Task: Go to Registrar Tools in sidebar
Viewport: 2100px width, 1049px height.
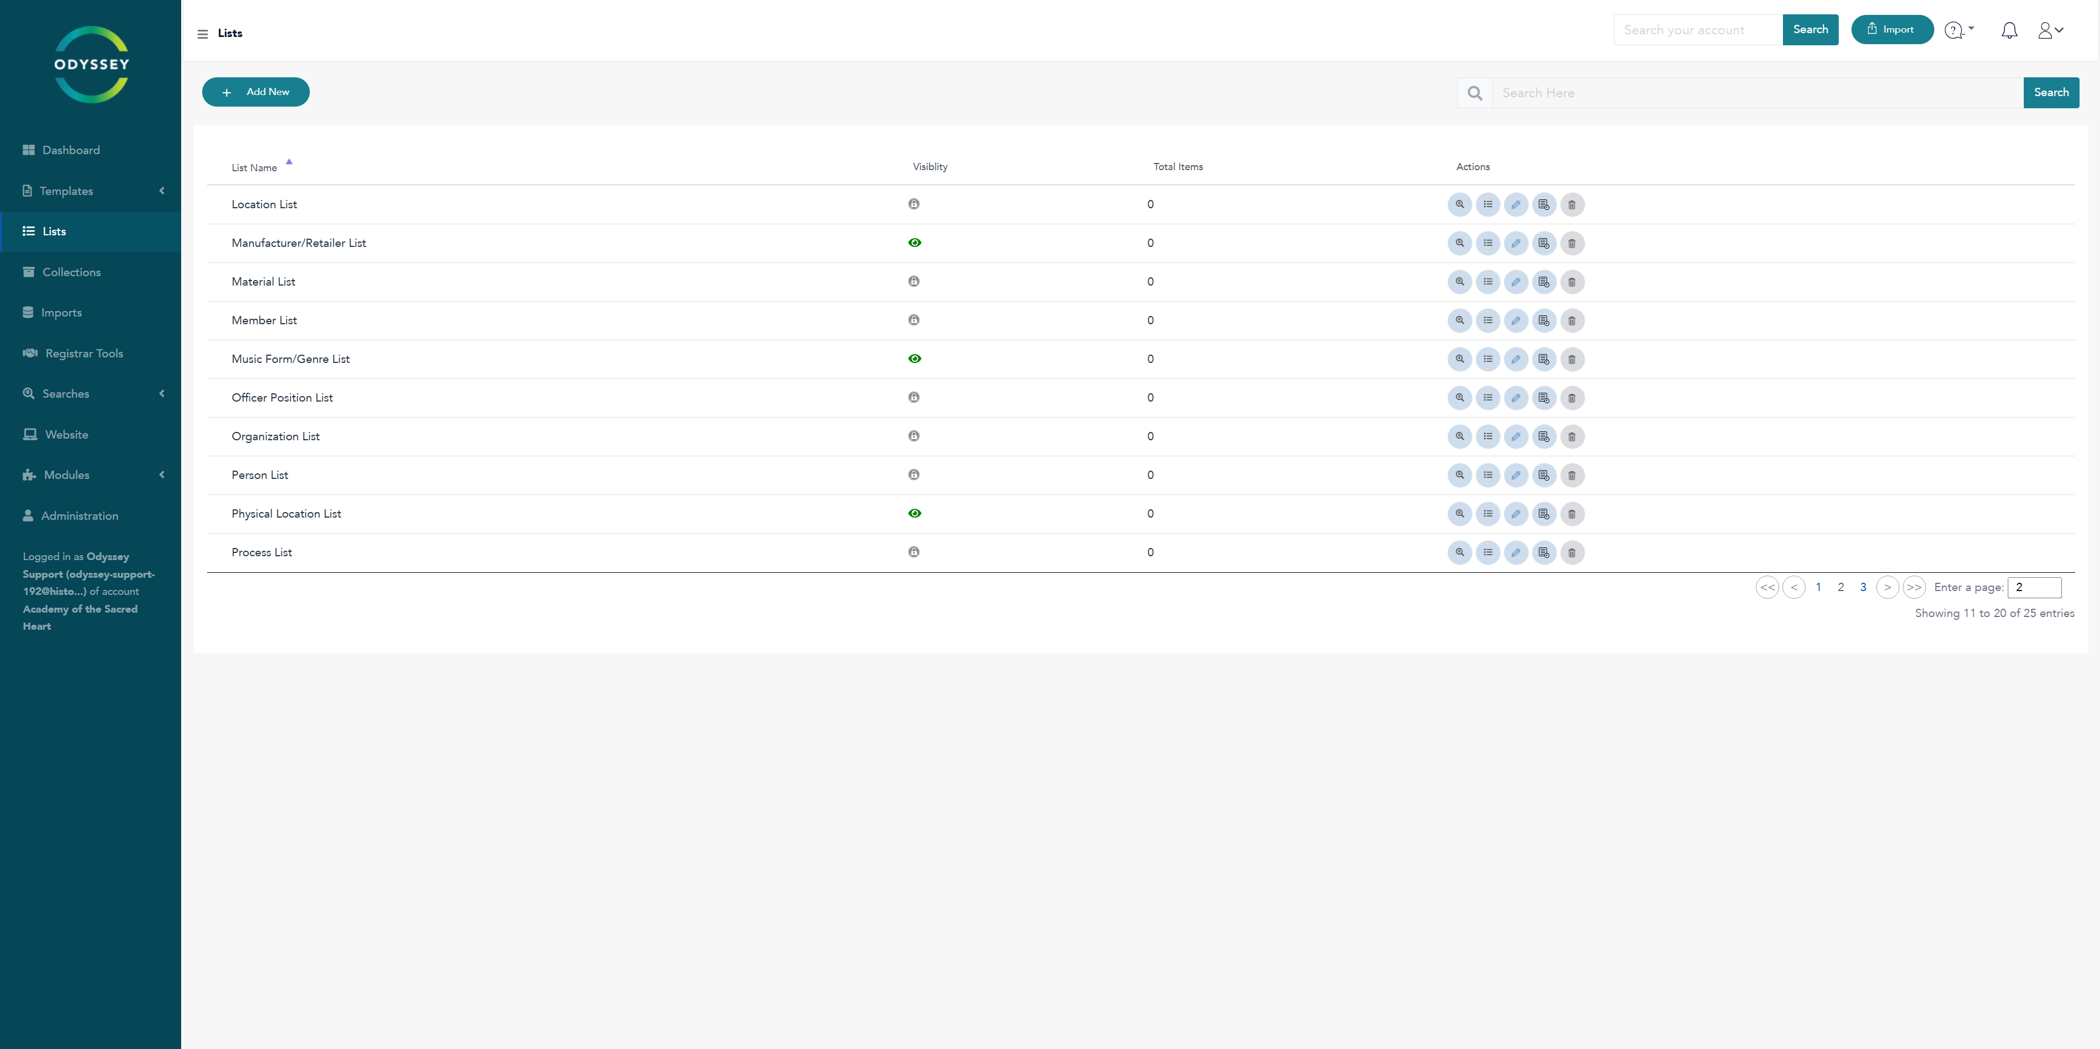Action: pos(84,353)
